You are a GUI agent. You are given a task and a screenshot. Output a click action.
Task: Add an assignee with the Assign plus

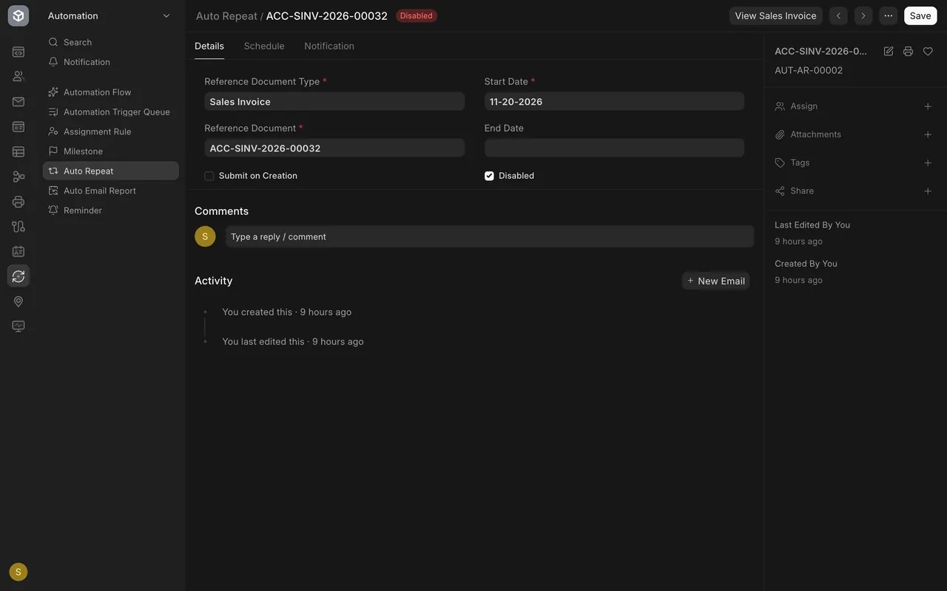tap(928, 106)
